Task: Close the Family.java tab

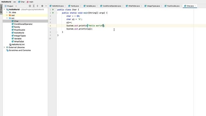Action: tap(80, 6)
